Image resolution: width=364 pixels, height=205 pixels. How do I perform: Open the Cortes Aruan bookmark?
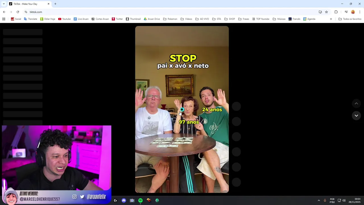click(100, 19)
